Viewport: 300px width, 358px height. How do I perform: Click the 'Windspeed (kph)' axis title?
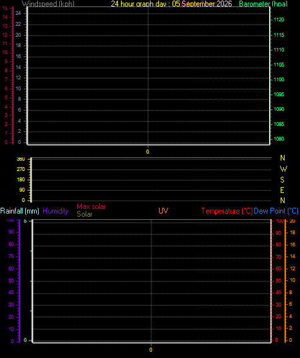[x=48, y=4]
